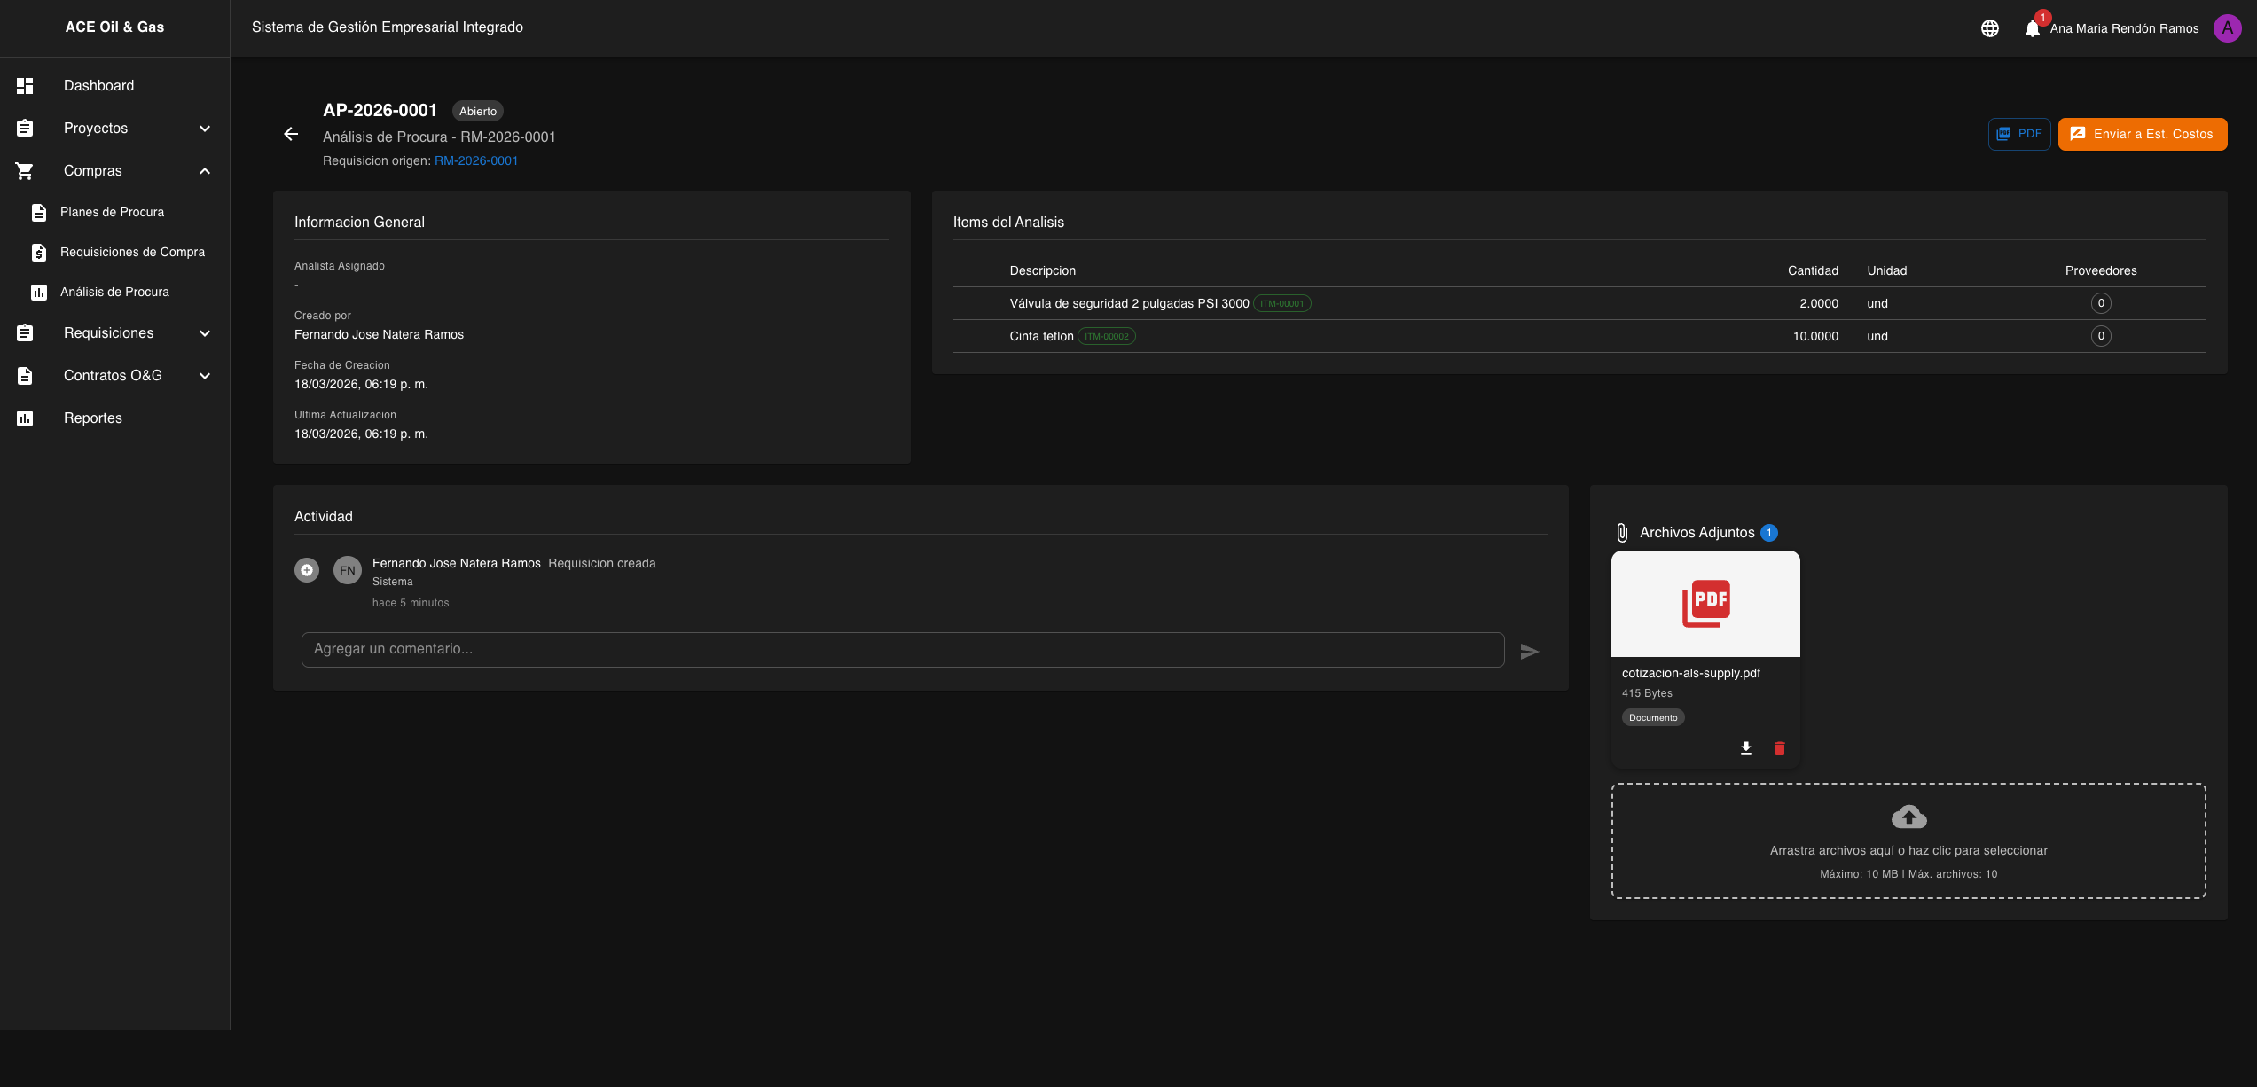2257x1087 pixels.
Task: Click the cloud upload icon
Action: pyautogui.click(x=1908, y=817)
